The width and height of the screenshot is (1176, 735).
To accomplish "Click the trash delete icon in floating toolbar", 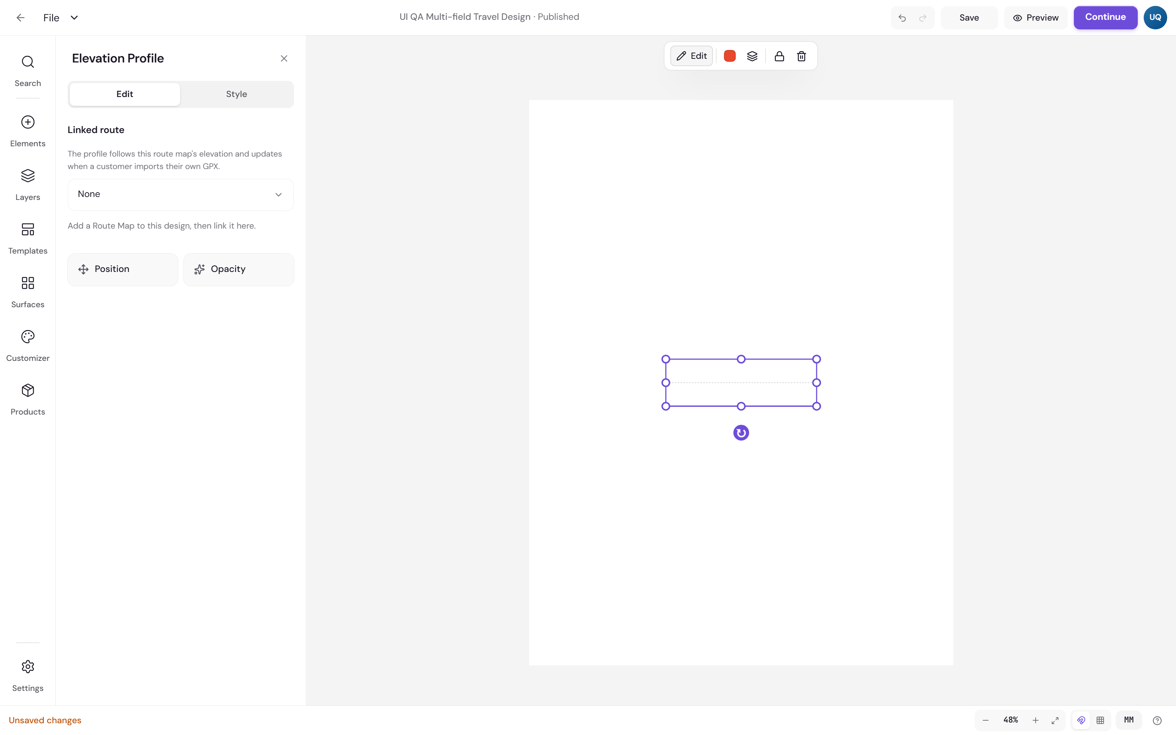I will [801, 56].
